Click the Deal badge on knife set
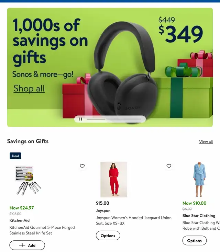The width and height of the screenshot is (220, 252). [15, 156]
